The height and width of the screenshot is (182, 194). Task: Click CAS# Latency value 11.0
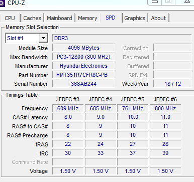tap(165, 117)
